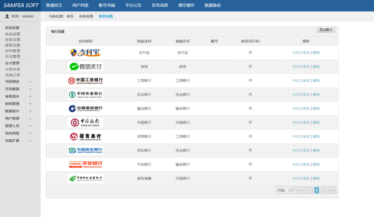374x217 pixels.
Task: Click 关闭 for the 支付宝 row
Action: pyautogui.click(x=296, y=53)
